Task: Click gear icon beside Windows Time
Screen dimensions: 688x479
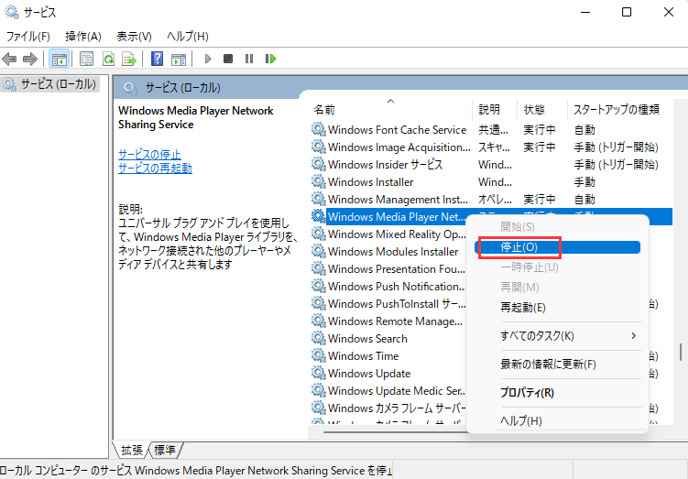Action: coord(319,355)
